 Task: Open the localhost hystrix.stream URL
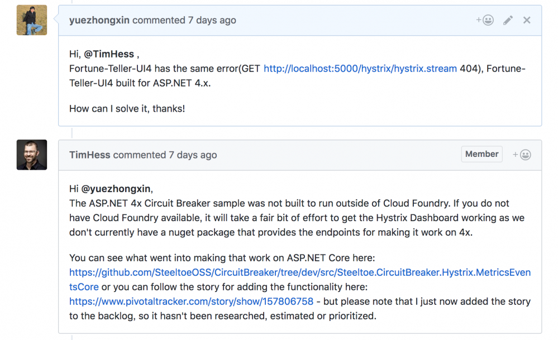[360, 69]
